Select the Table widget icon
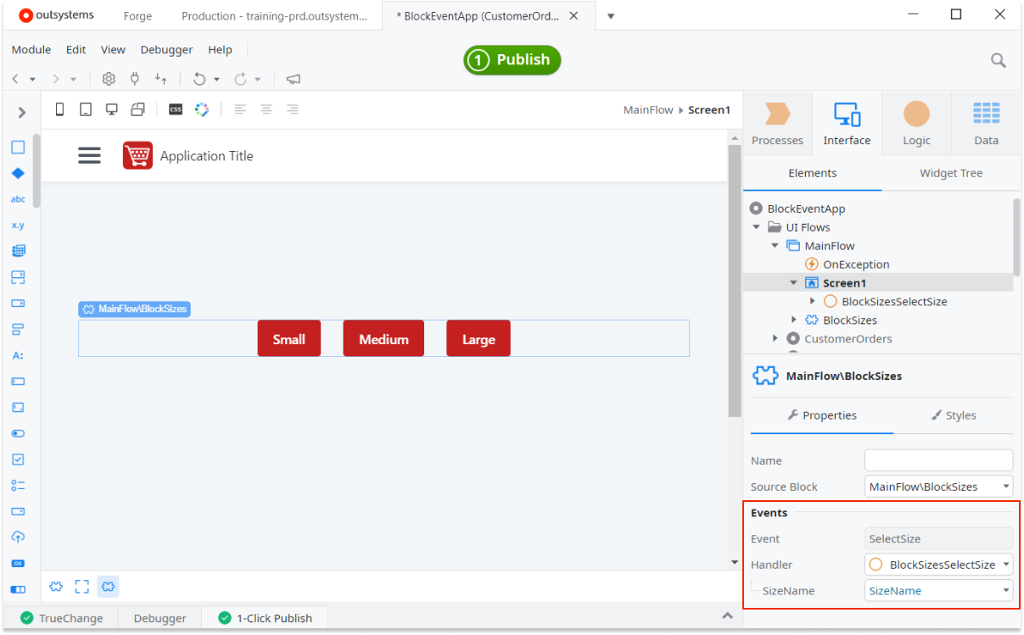Image resolution: width=1024 pixels, height=635 pixels. coord(18,251)
